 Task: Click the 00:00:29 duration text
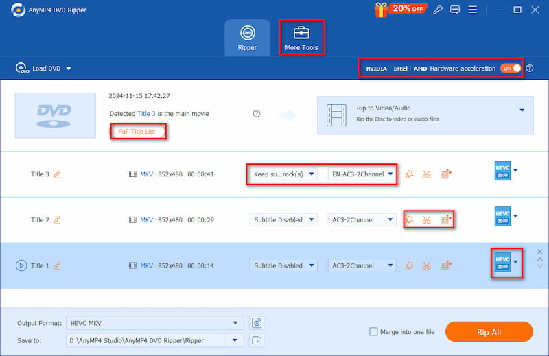pos(200,219)
